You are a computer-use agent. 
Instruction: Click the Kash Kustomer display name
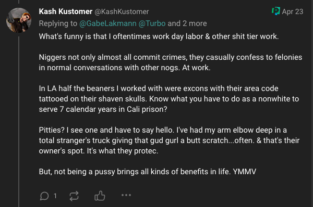click(x=66, y=11)
